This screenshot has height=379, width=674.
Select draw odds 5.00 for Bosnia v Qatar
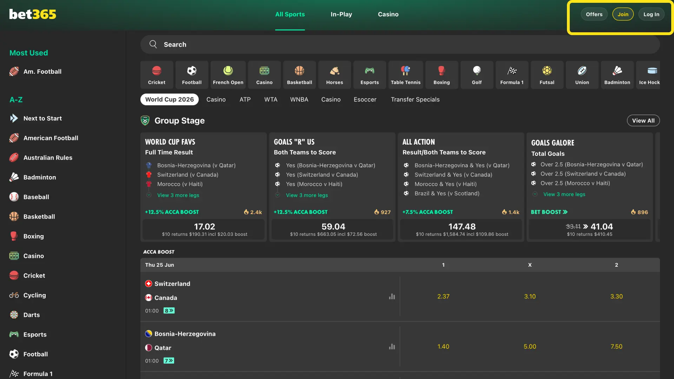pos(530,347)
